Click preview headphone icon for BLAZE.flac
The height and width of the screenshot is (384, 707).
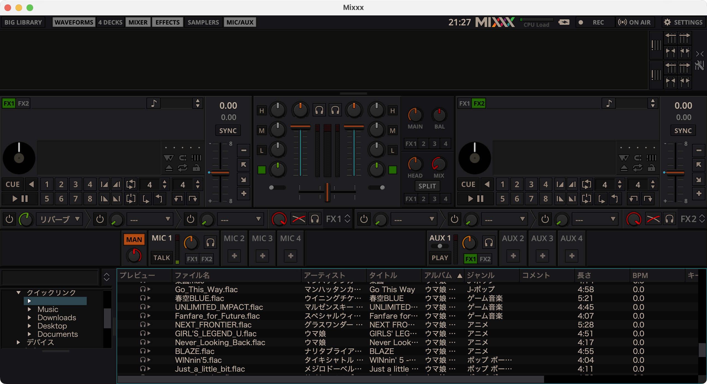point(143,351)
